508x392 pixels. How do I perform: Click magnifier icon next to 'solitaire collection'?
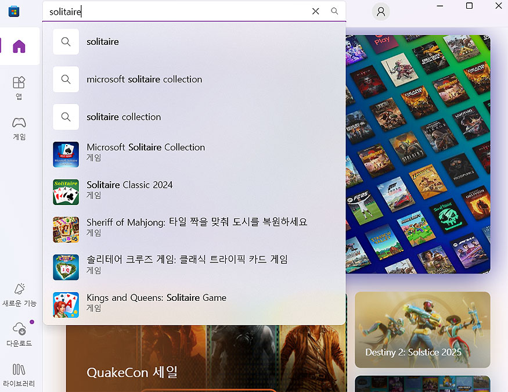(x=66, y=117)
